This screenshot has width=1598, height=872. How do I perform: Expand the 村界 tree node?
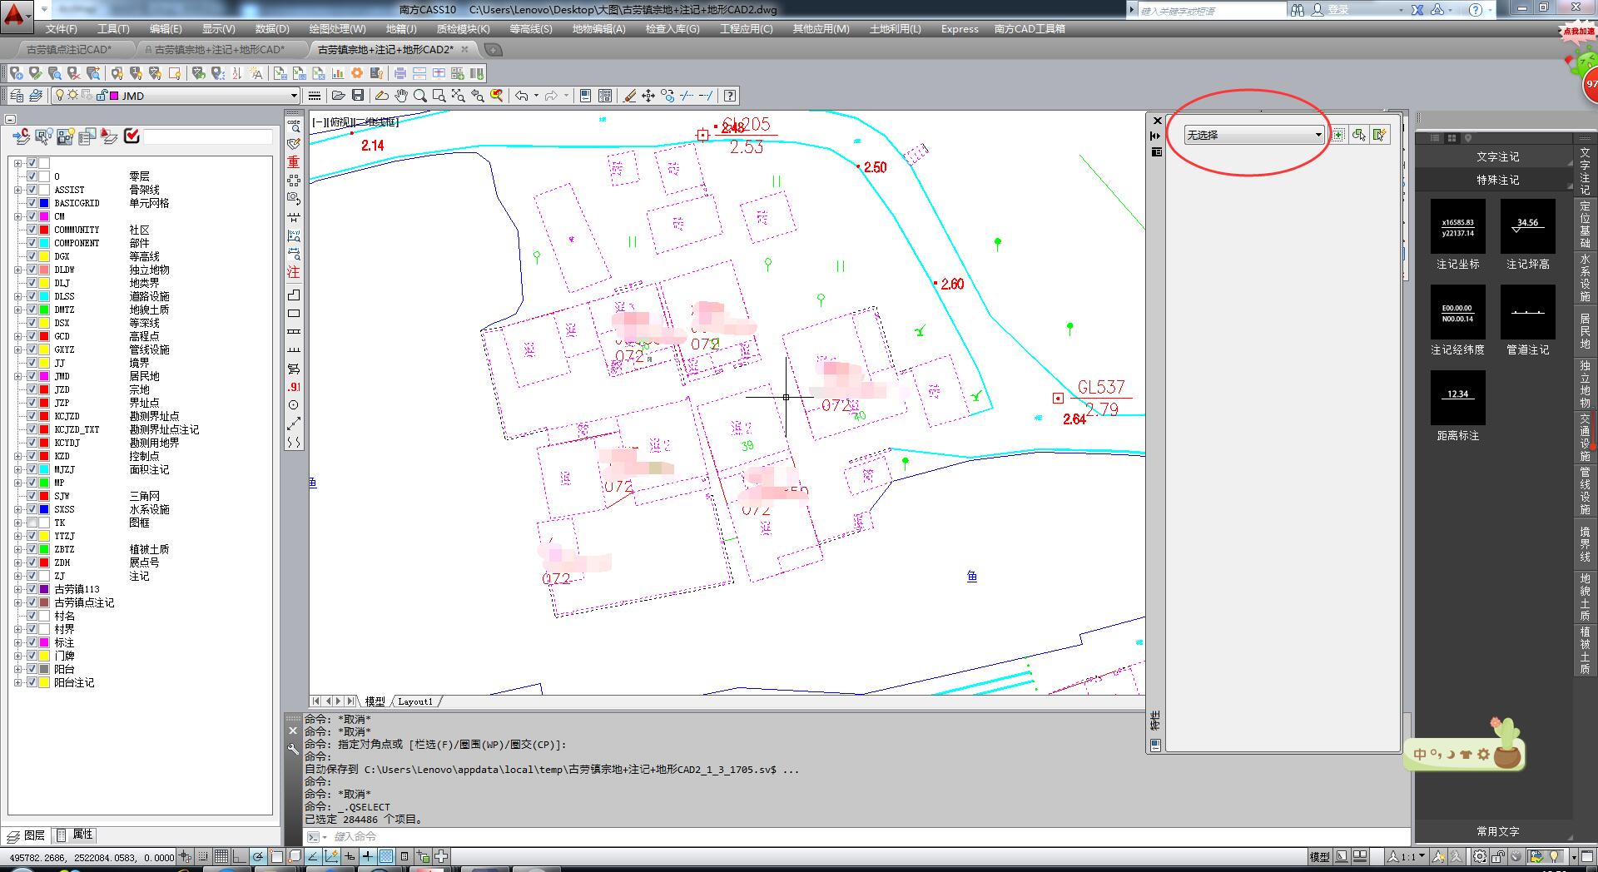[17, 629]
